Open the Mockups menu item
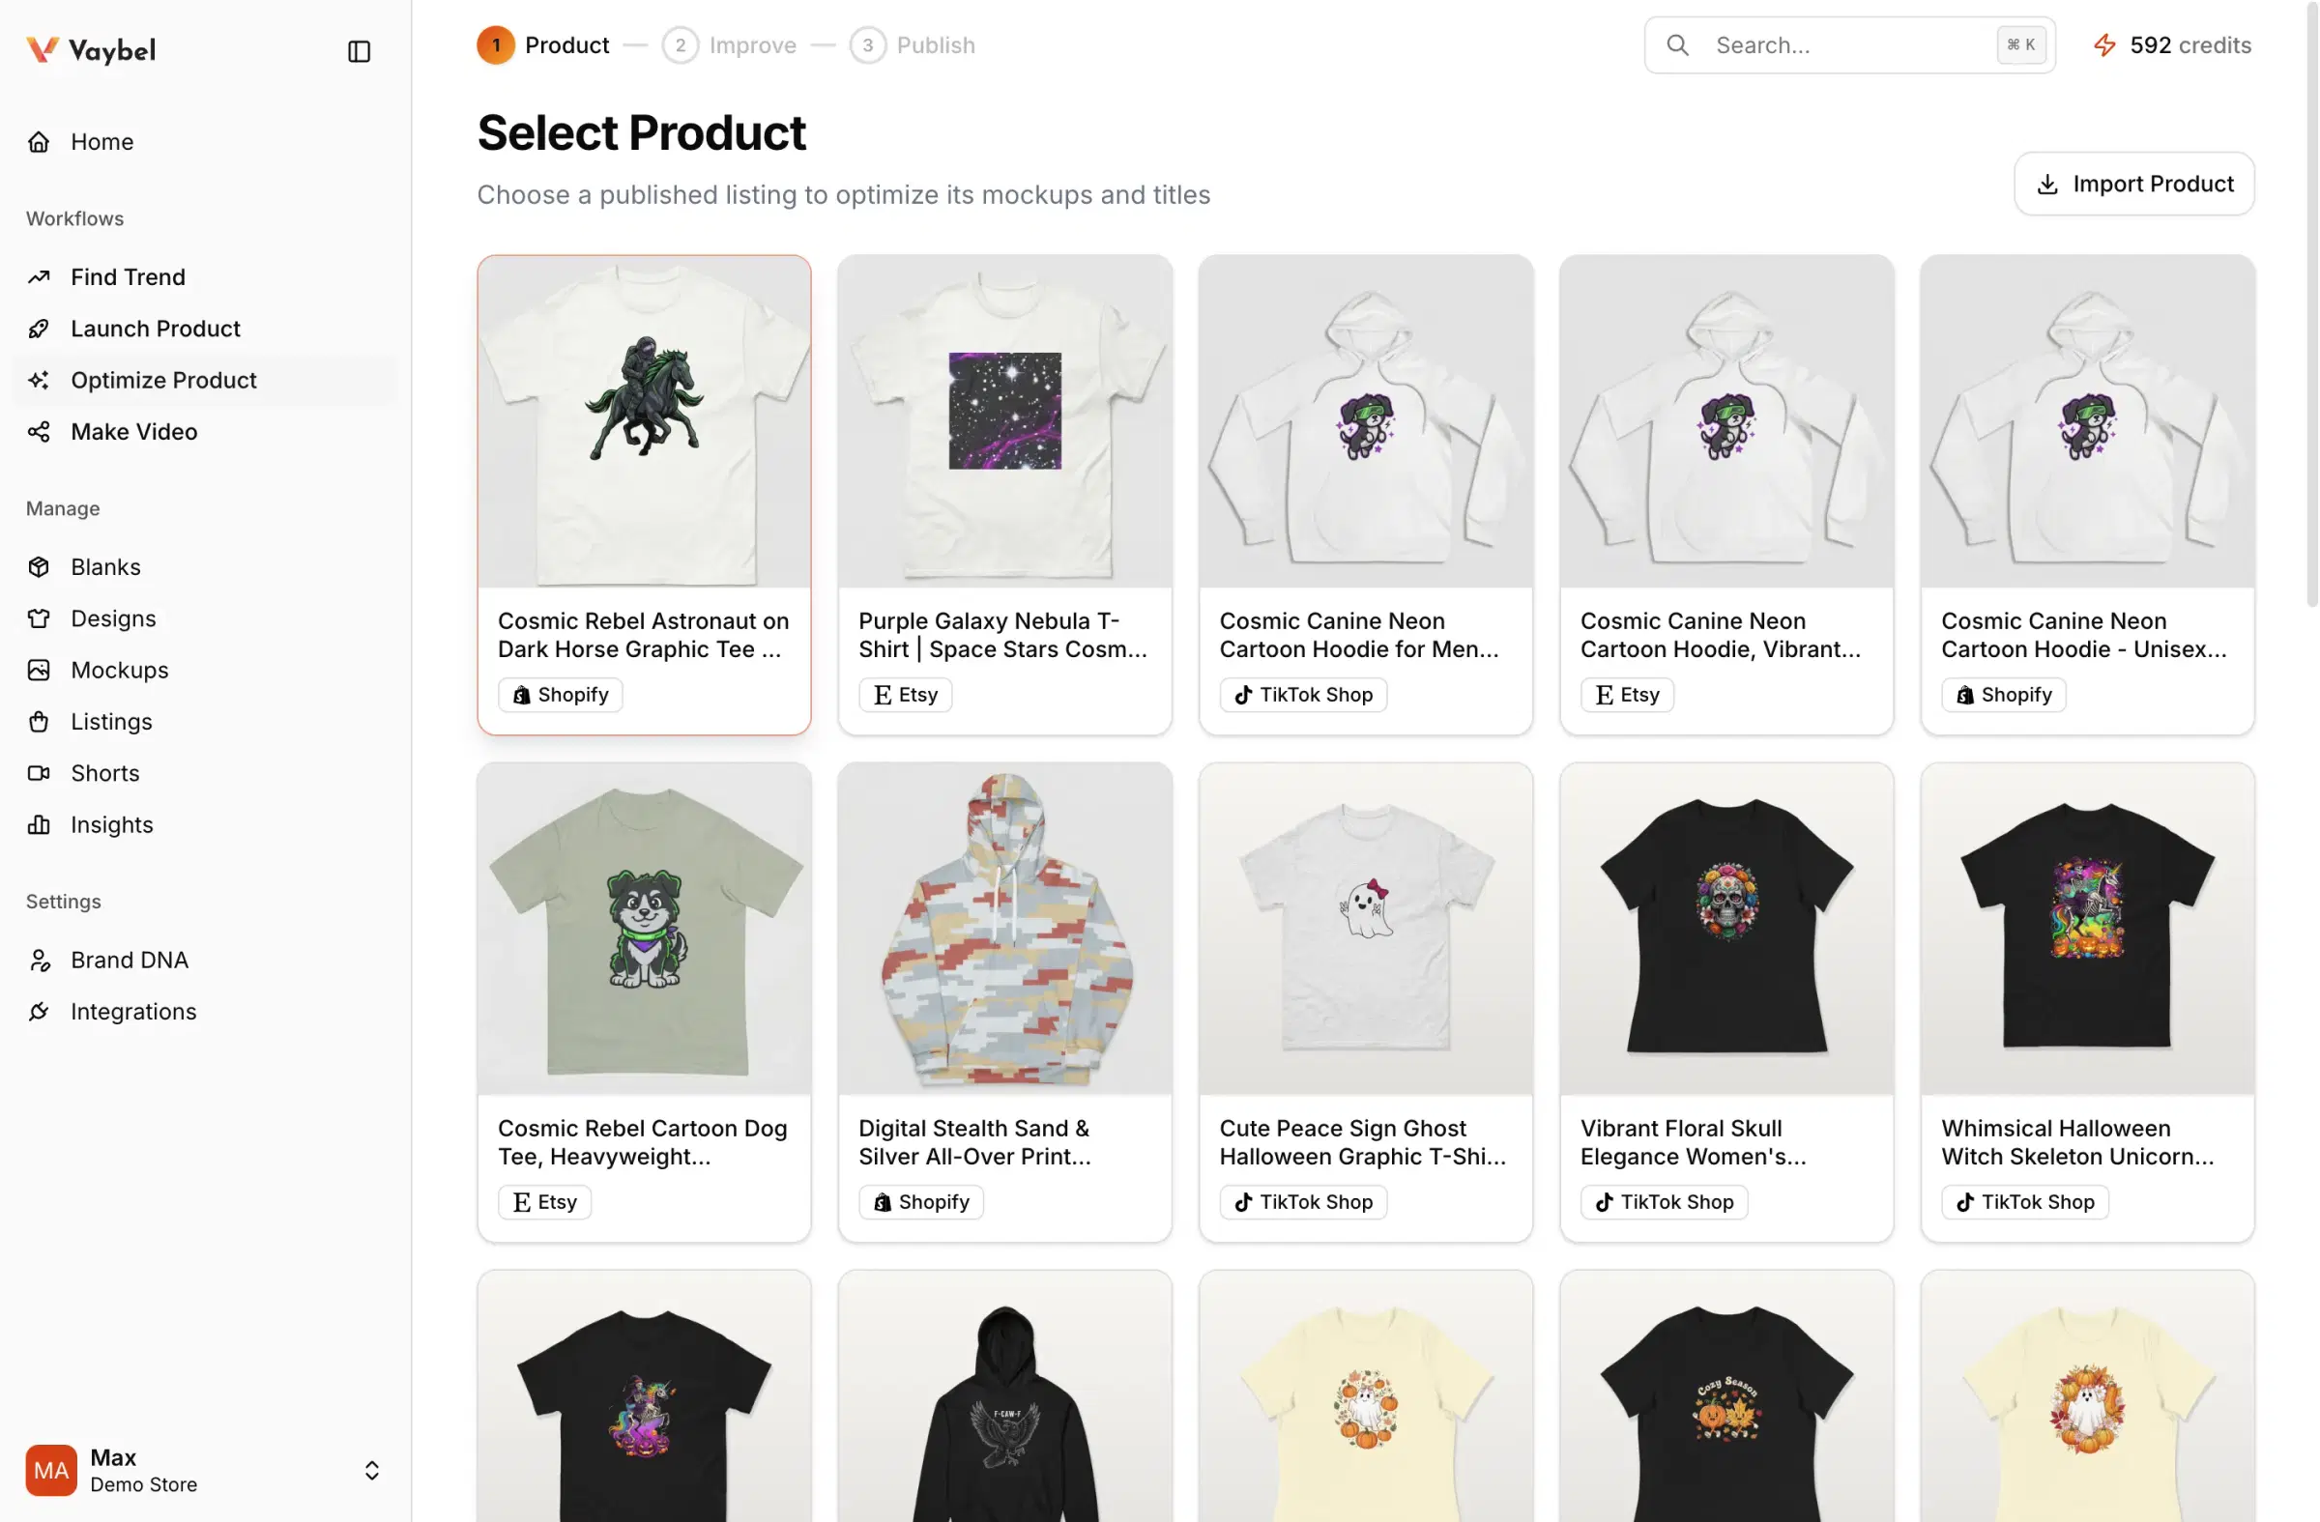Viewport: 2320px width, 1522px height. click(119, 671)
